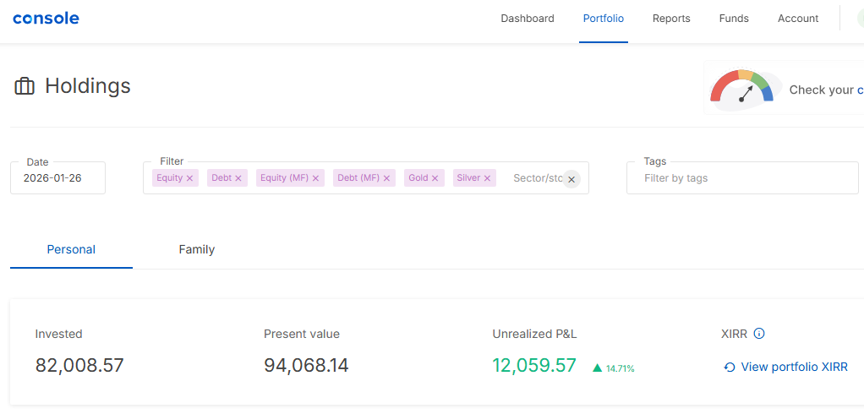864x414 pixels.
Task: Click the XIRR info icon
Action: (758, 334)
